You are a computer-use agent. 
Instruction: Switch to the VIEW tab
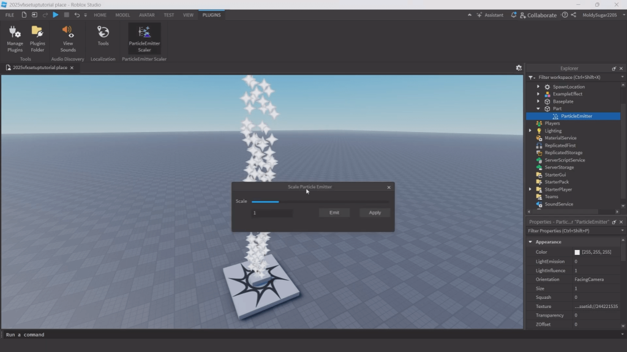188,15
